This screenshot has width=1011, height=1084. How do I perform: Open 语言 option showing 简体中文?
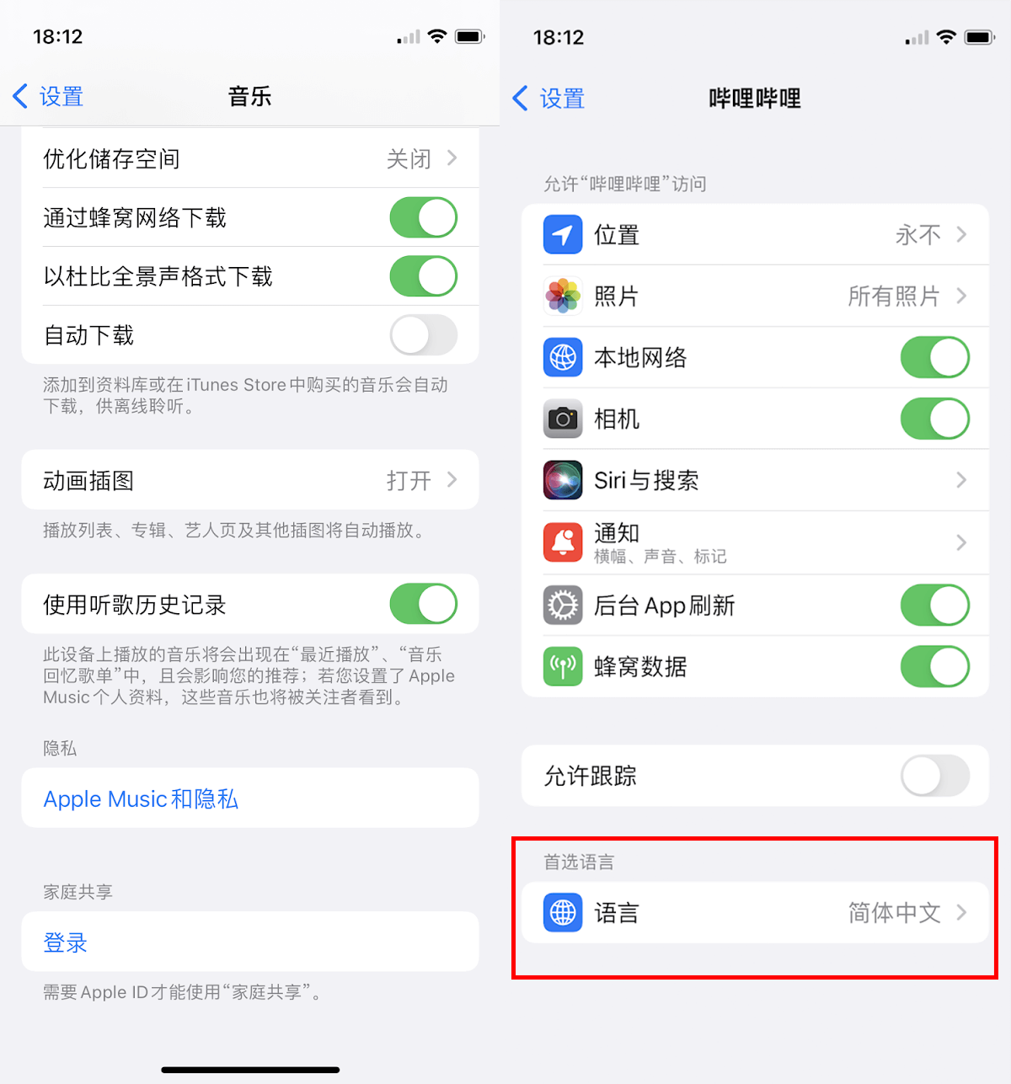coord(755,912)
